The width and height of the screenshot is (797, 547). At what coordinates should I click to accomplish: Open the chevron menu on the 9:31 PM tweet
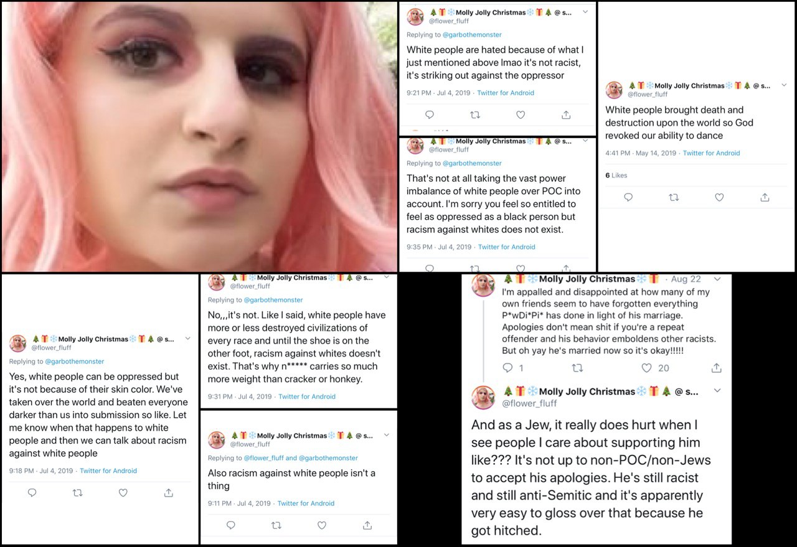(387, 278)
